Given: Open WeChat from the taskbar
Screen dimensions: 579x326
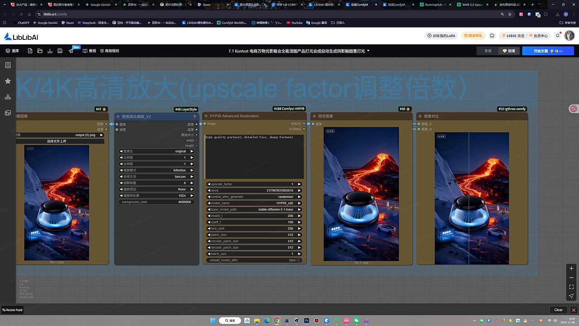Looking at the screenshot, I should click(x=356, y=321).
